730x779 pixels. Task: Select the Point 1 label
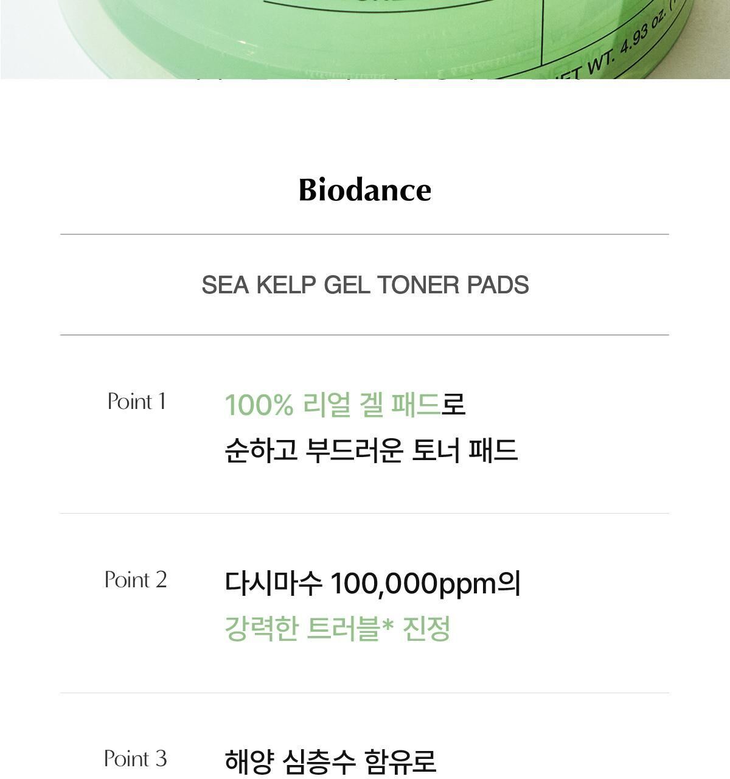(x=136, y=402)
